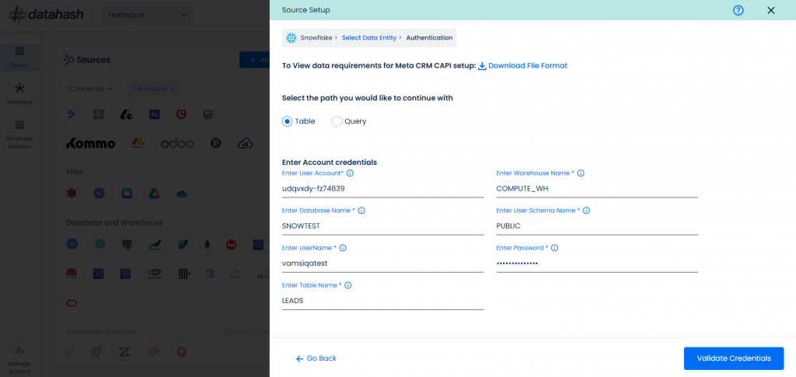Open the help icon in Source Setup header
This screenshot has height=377, width=796.
738,10
